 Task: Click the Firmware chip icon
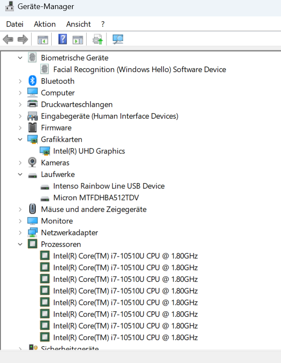[32, 128]
